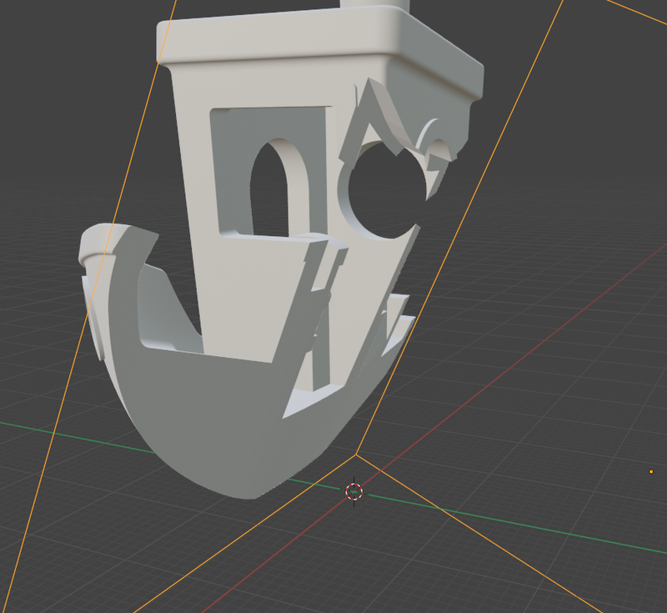Select the orange outline corner near cursor

click(358, 455)
